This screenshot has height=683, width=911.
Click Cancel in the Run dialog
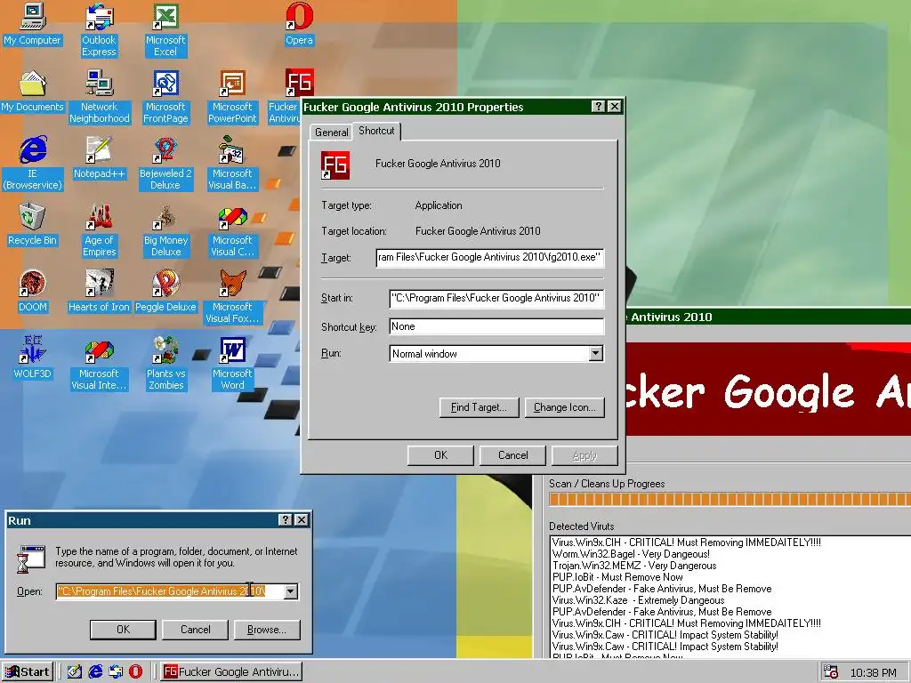195,630
